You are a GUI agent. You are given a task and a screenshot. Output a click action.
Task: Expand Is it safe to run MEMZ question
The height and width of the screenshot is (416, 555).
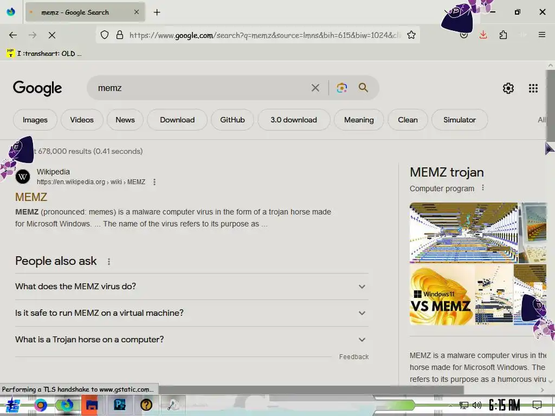(x=191, y=313)
